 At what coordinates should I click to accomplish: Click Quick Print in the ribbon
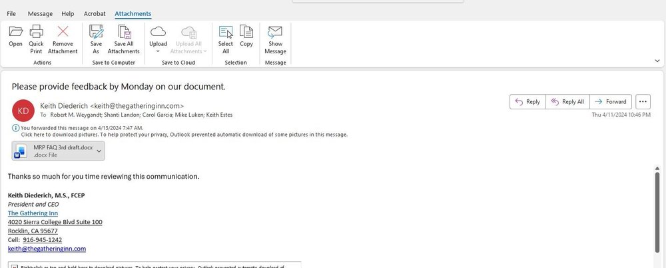tap(36, 31)
